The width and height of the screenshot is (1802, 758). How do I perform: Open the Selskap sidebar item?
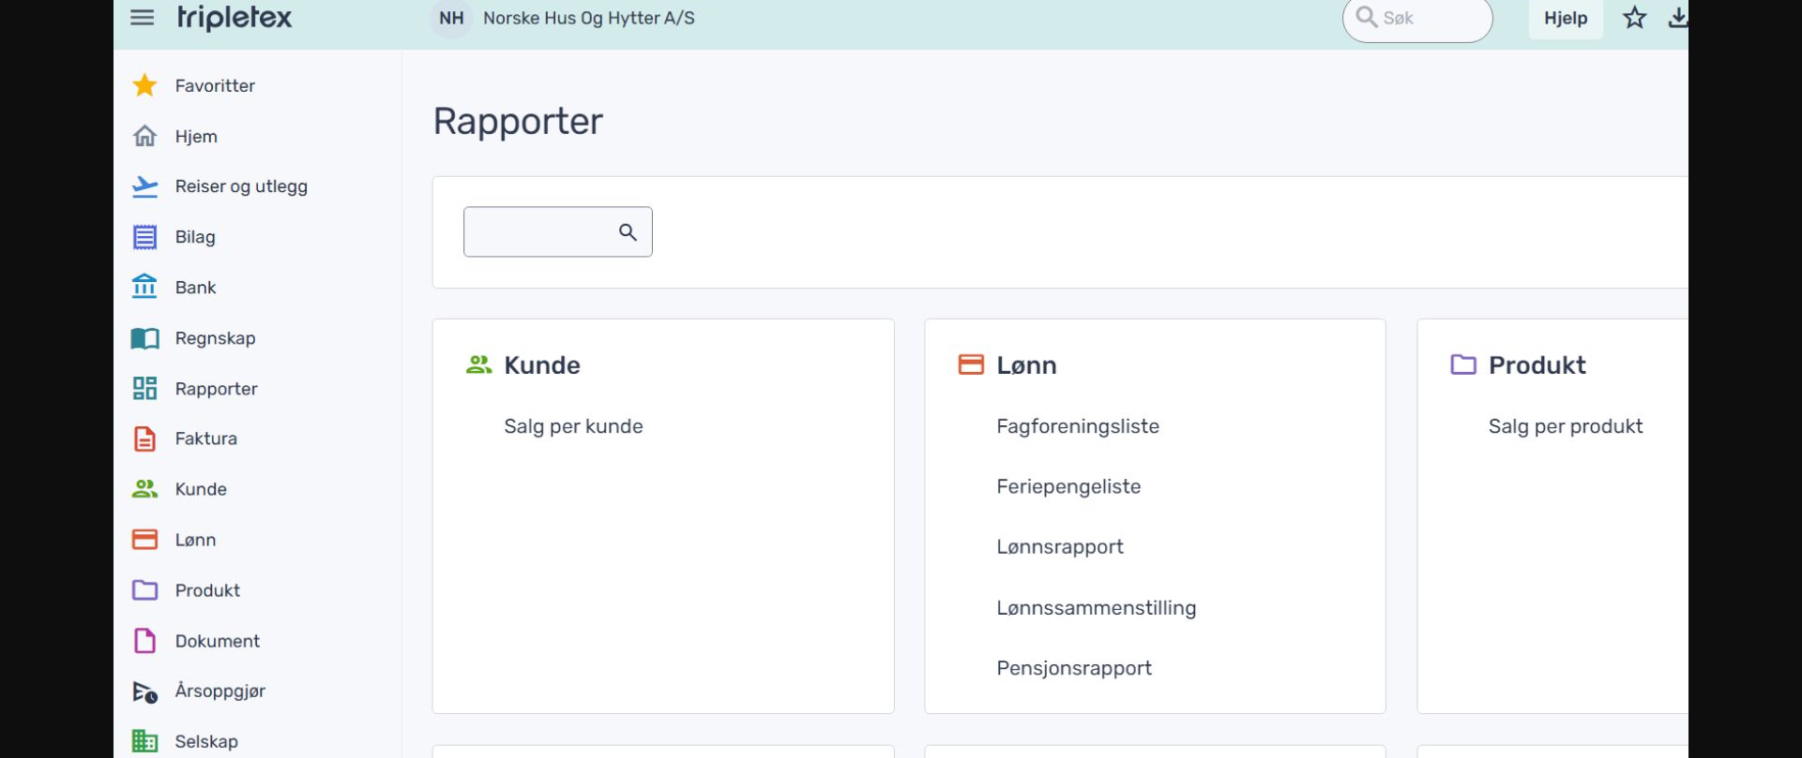tap(206, 741)
